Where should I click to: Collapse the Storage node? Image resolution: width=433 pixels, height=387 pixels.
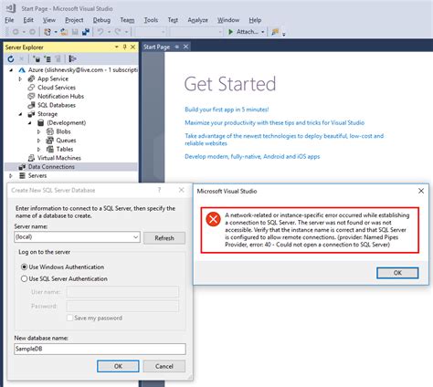pos(20,114)
